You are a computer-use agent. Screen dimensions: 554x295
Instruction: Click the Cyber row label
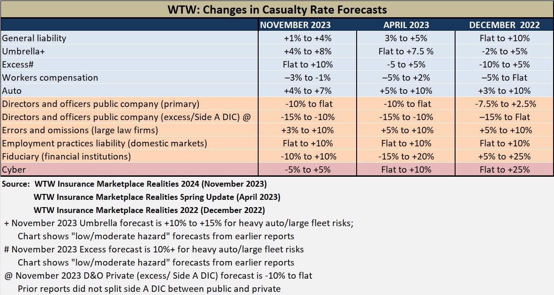click(14, 170)
